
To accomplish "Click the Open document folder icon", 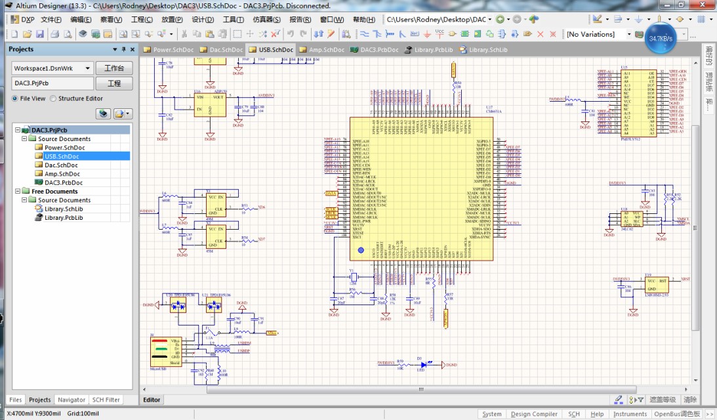I will point(27,34).
